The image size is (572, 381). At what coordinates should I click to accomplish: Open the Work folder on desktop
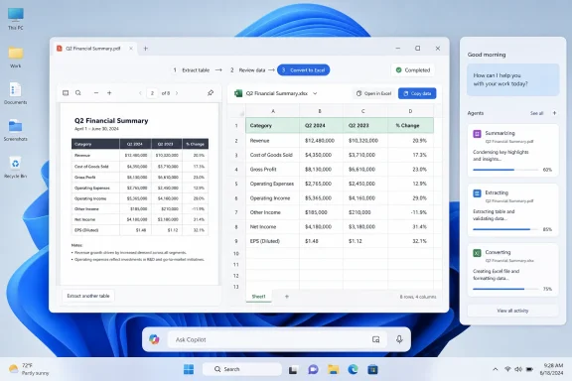point(15,58)
